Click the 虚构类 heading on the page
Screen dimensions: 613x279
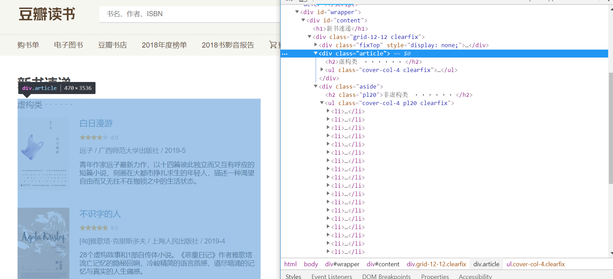45,104
